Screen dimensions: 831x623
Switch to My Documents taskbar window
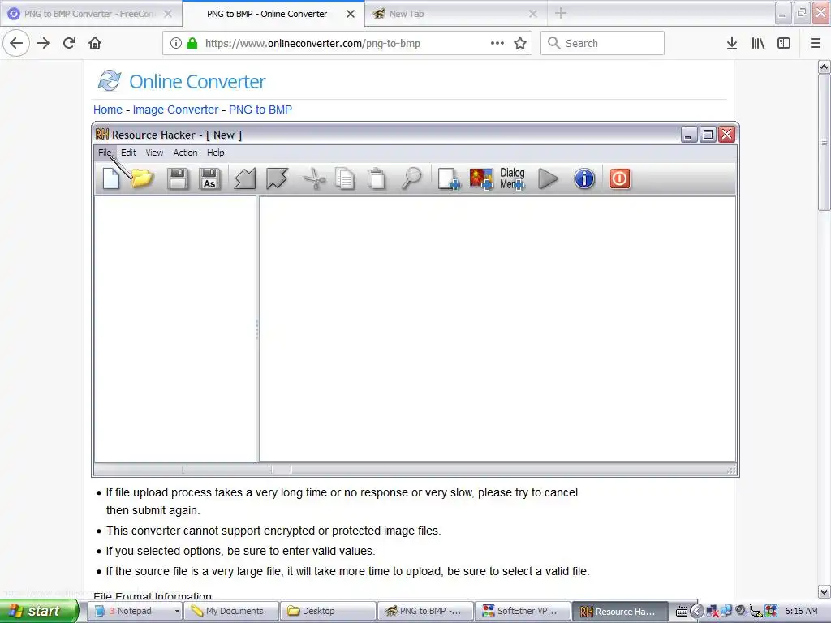tap(231, 611)
